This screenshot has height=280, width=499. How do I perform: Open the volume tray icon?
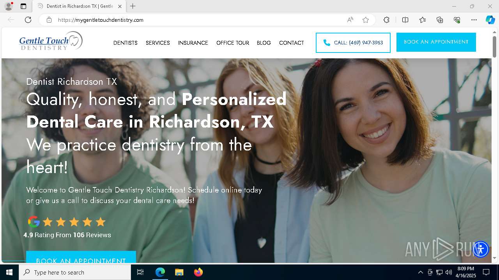coord(449,272)
